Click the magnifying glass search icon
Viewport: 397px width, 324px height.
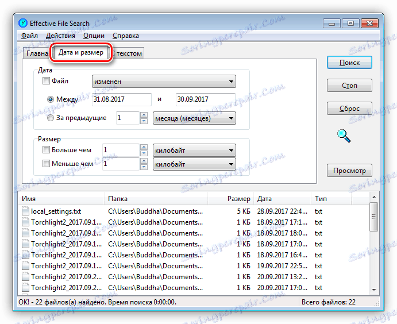(x=344, y=136)
